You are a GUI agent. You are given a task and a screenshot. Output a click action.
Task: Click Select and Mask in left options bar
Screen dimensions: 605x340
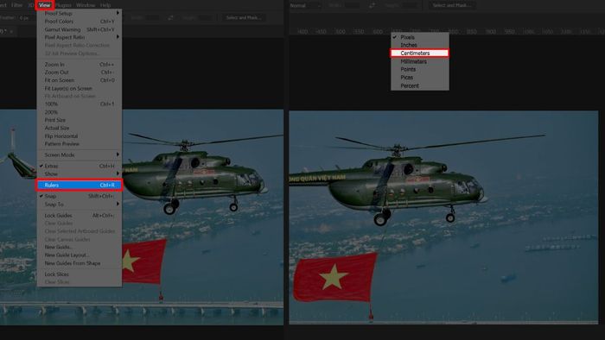pyautogui.click(x=244, y=18)
